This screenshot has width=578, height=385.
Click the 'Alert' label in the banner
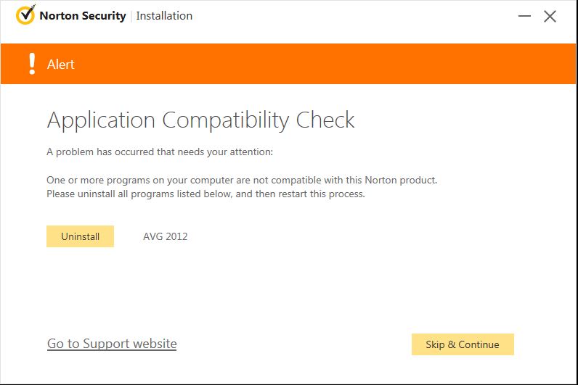pyautogui.click(x=61, y=65)
